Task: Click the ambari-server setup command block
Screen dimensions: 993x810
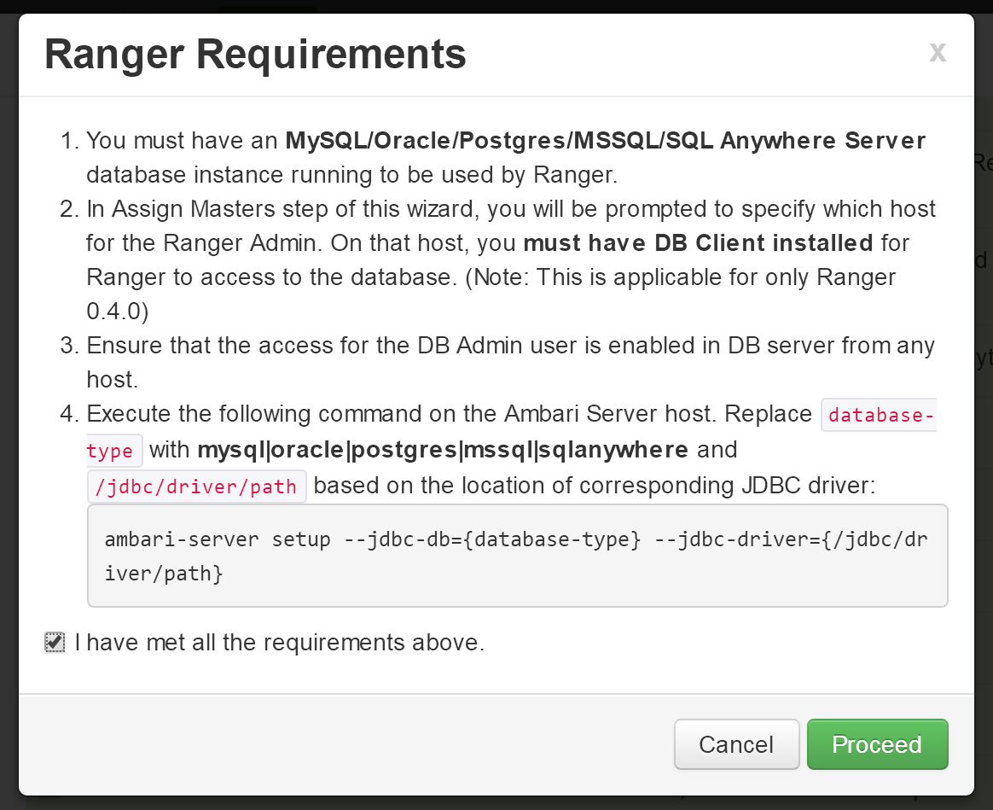Action: pyautogui.click(x=517, y=556)
